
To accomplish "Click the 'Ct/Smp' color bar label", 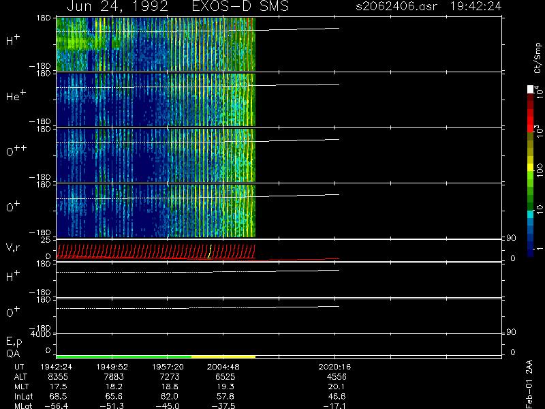I will tap(538, 58).
